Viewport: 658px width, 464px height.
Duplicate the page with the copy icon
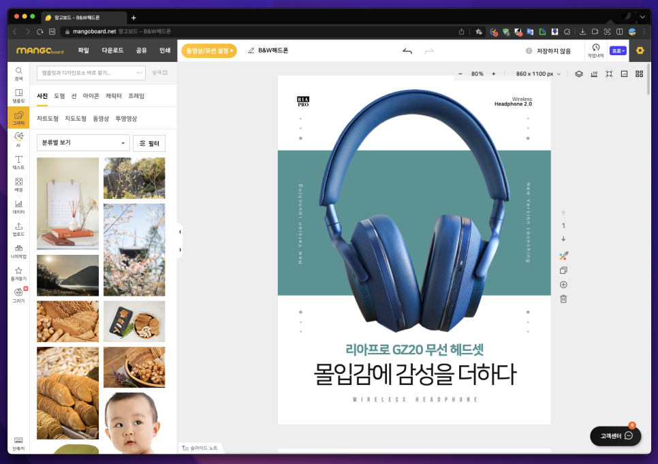[563, 270]
